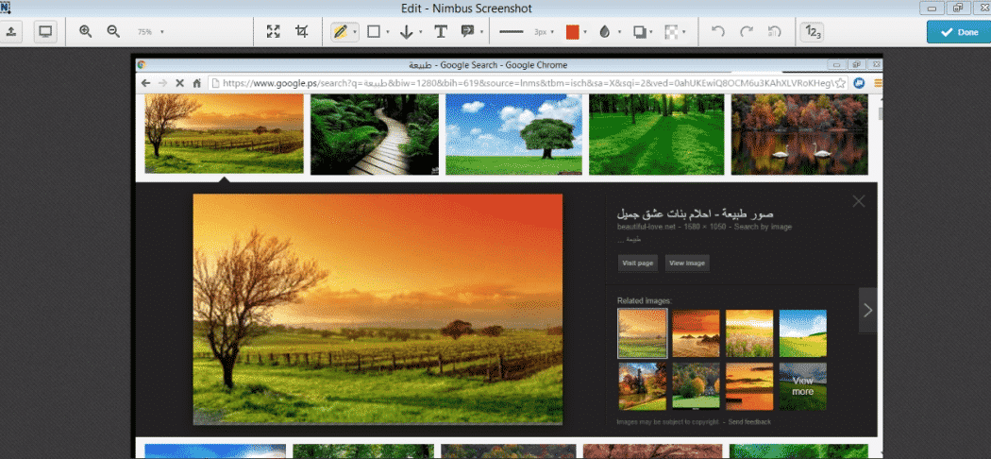Expand the note tool options arrow
The image size is (991, 459).
coord(482,32)
